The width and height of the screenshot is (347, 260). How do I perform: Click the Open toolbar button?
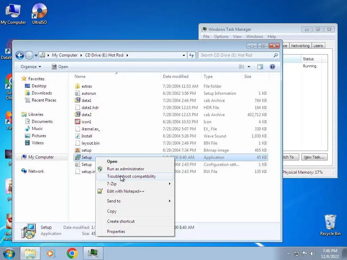[x=60, y=67]
